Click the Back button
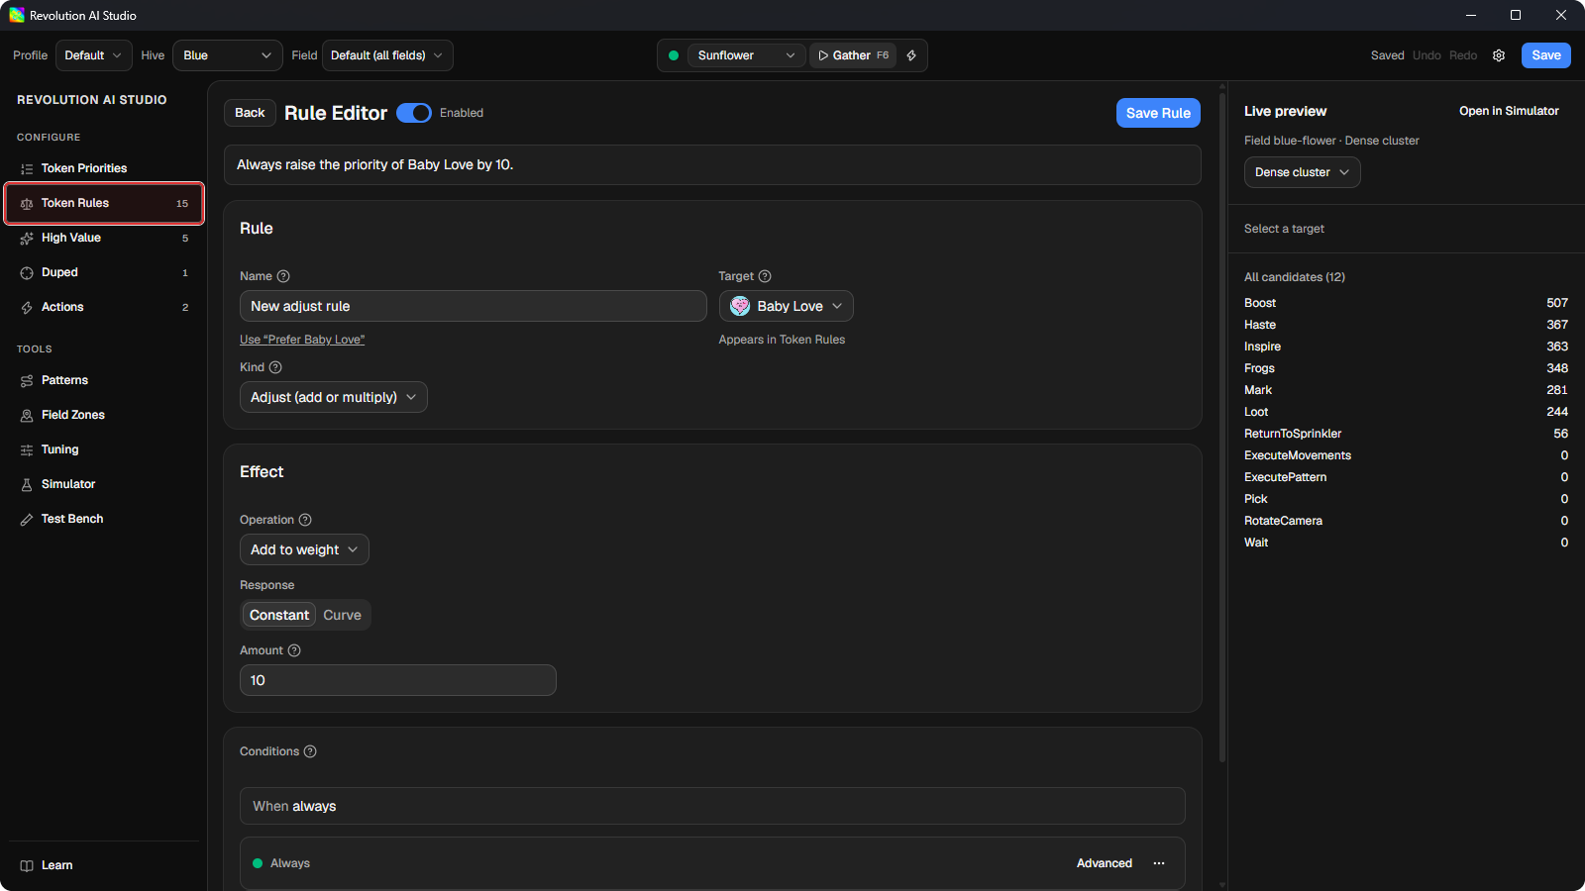Image resolution: width=1585 pixels, height=891 pixels. click(x=250, y=113)
